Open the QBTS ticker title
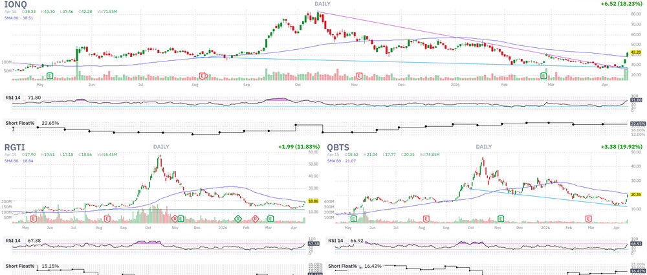The height and width of the screenshot is (275, 647). tap(340, 148)
